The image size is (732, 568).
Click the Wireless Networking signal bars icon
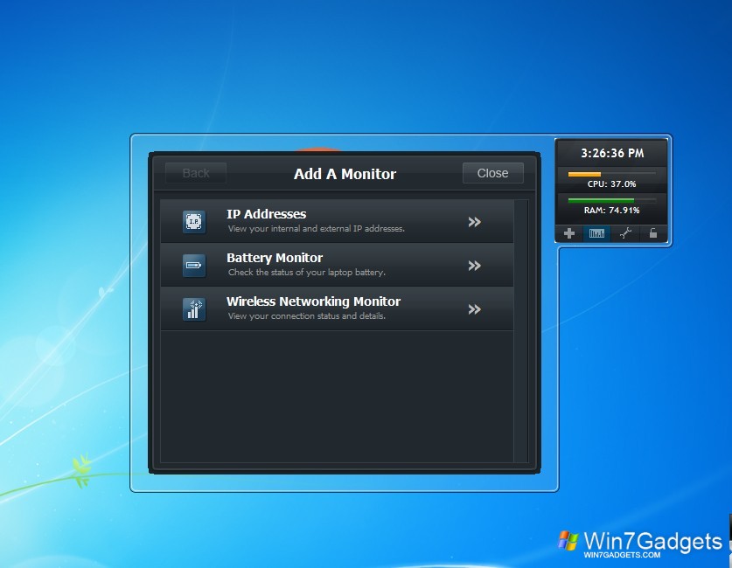click(194, 309)
